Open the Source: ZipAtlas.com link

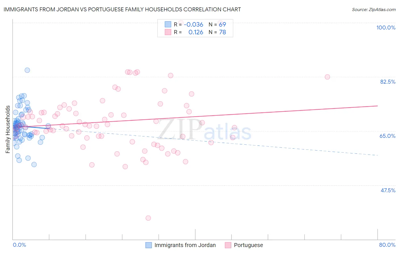coord(374,9)
